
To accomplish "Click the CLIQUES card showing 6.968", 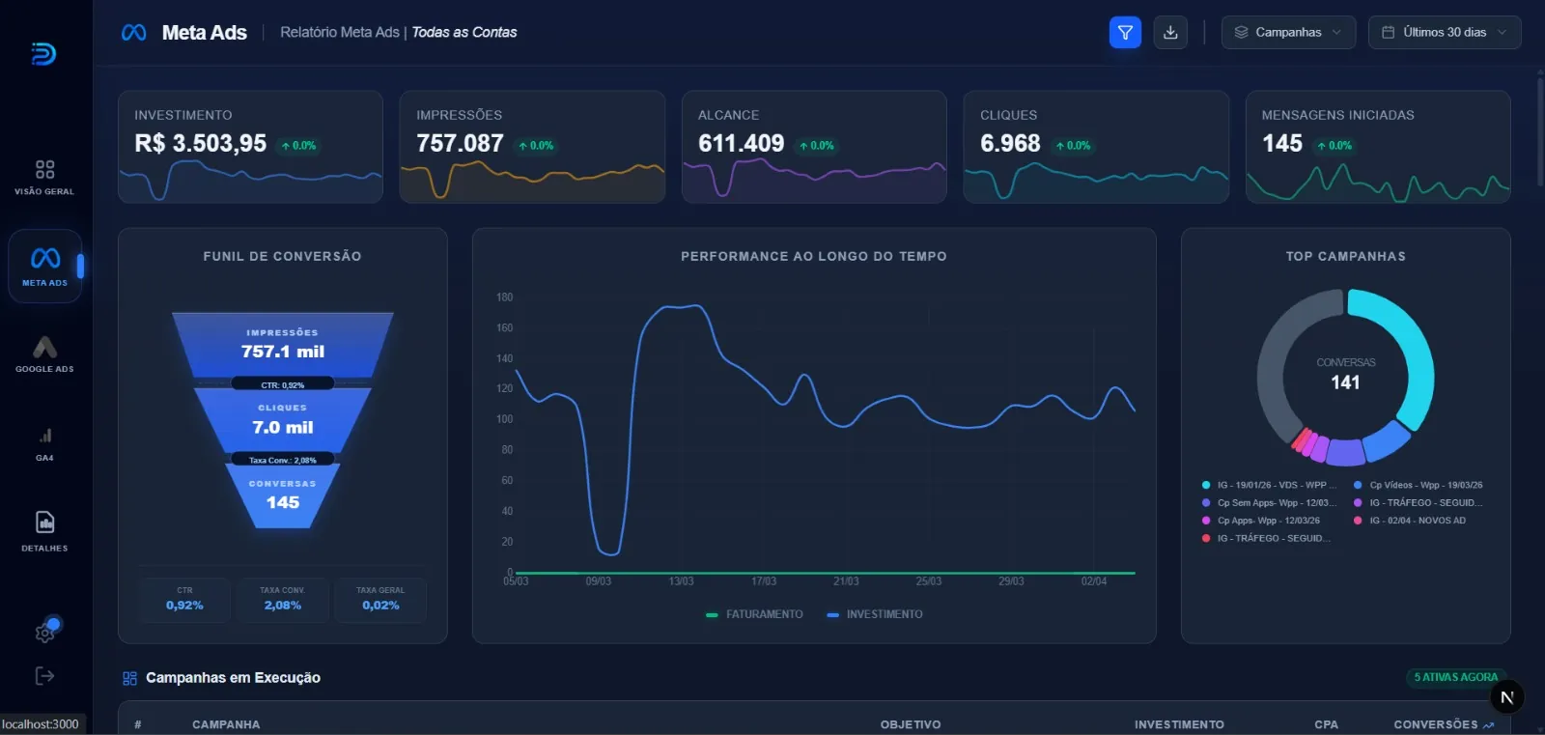I will [1096, 147].
